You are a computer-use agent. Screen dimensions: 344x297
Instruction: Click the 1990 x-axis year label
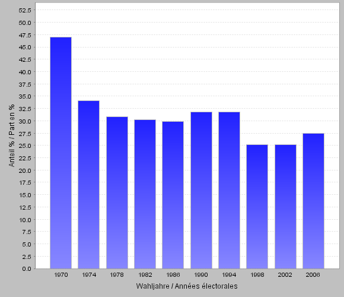[x=201, y=275]
